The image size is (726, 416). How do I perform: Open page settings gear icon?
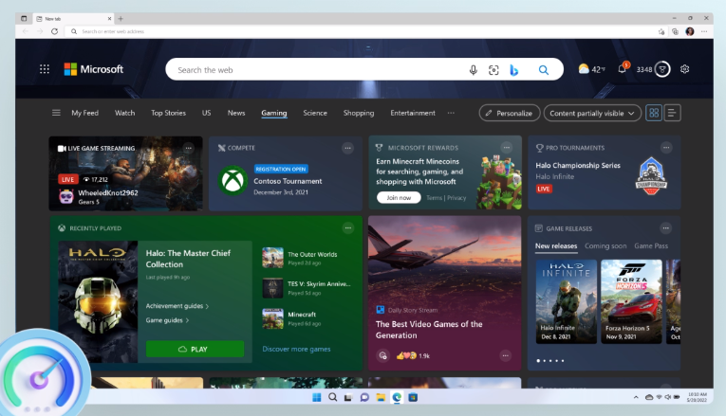[685, 69]
